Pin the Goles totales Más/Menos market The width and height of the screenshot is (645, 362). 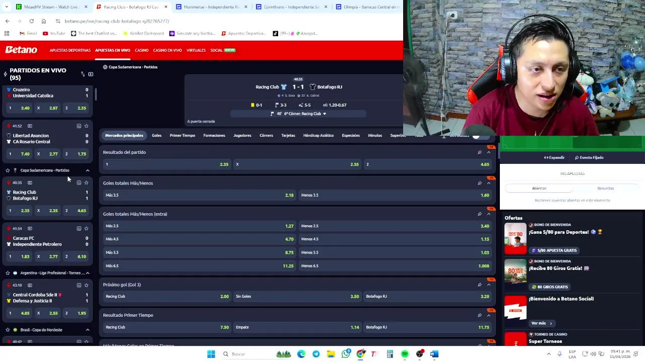[479, 183]
